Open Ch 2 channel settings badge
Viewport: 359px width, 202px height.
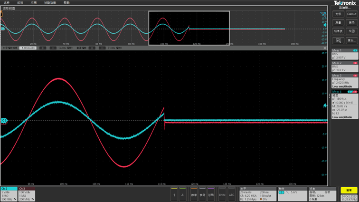[x=9, y=193]
